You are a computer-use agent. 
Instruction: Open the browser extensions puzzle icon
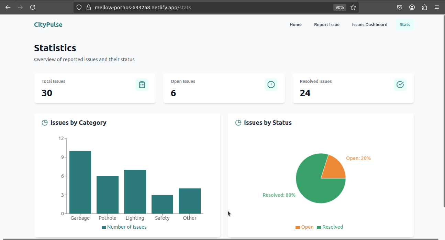tap(424, 7)
